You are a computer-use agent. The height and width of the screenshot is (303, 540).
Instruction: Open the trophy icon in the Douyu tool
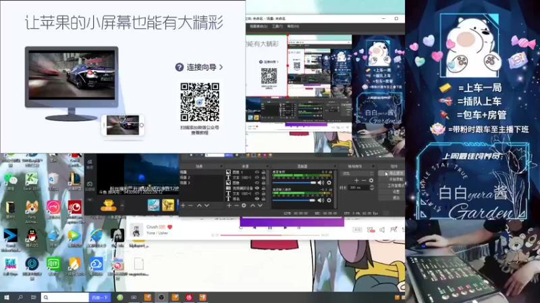109,205
